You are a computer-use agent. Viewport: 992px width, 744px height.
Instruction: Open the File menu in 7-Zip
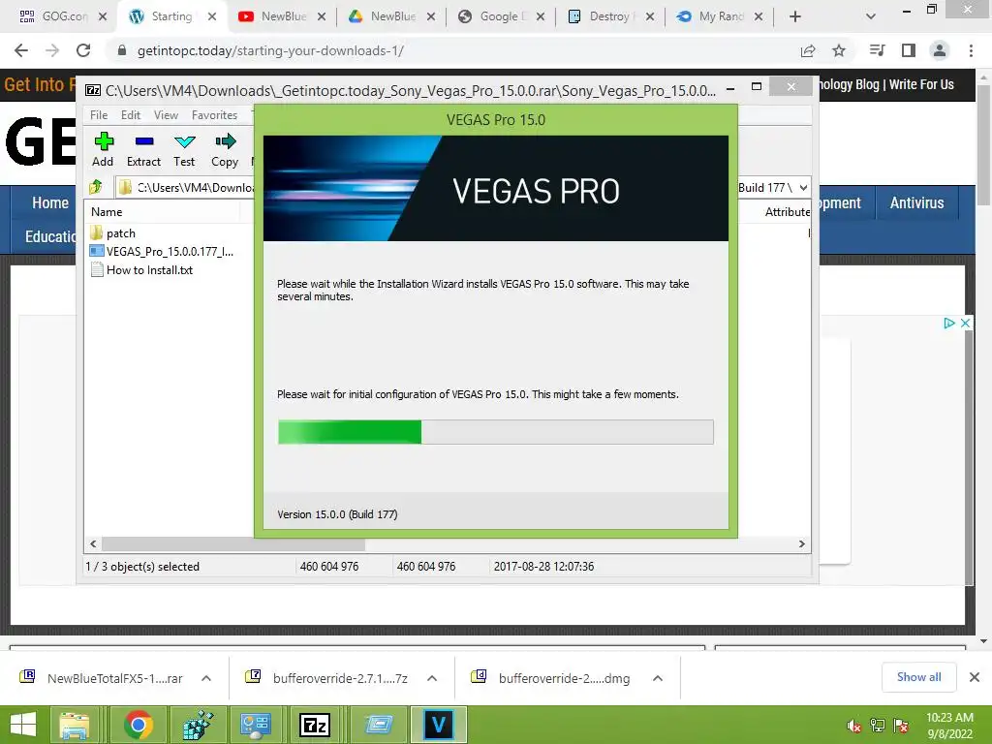click(99, 115)
